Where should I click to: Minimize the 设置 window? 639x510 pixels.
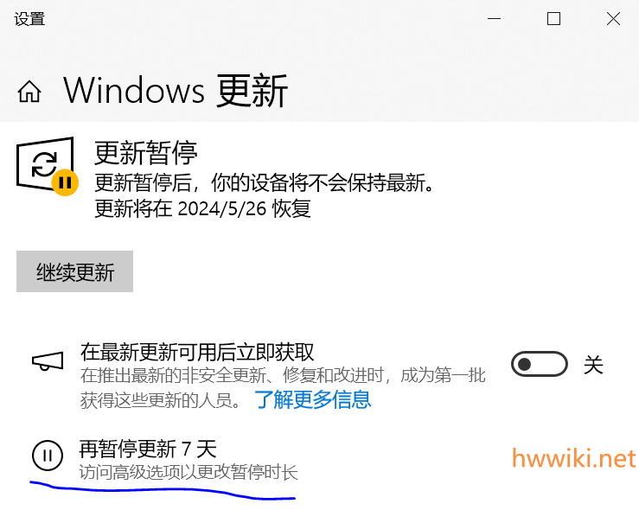494,19
